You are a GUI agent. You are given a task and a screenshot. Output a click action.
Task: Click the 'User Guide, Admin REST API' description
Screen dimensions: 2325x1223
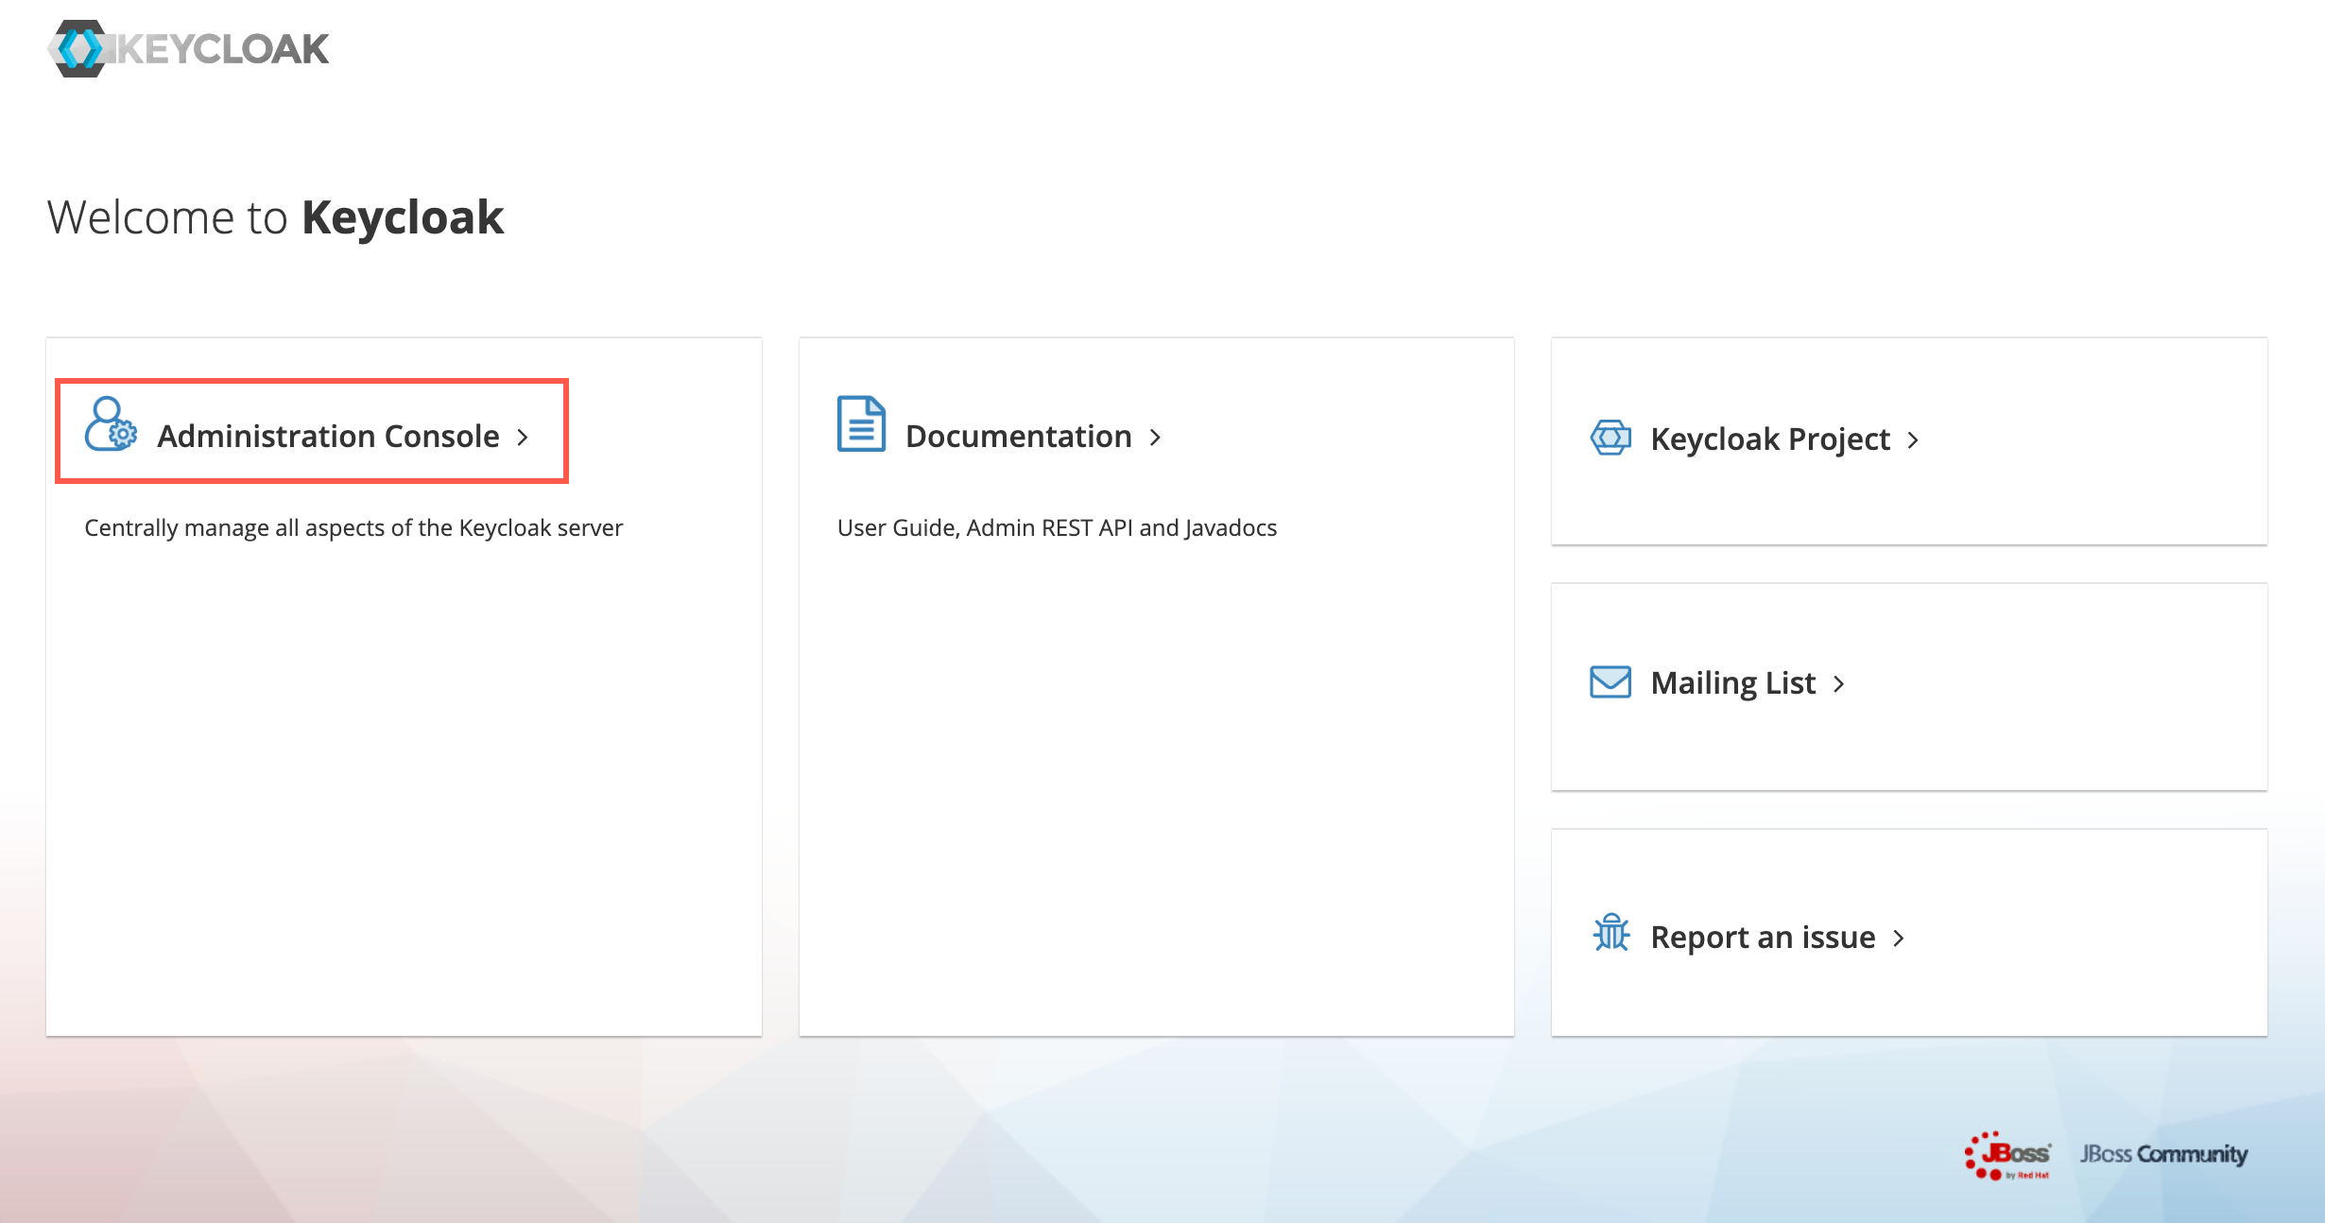(x=1057, y=527)
